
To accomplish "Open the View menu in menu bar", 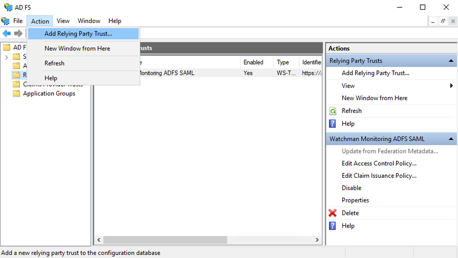I will [x=63, y=21].
